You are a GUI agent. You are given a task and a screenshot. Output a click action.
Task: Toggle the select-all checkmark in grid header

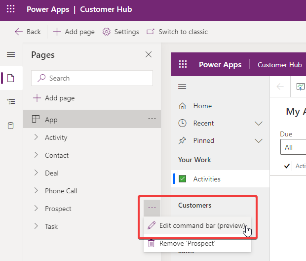tap(287, 166)
